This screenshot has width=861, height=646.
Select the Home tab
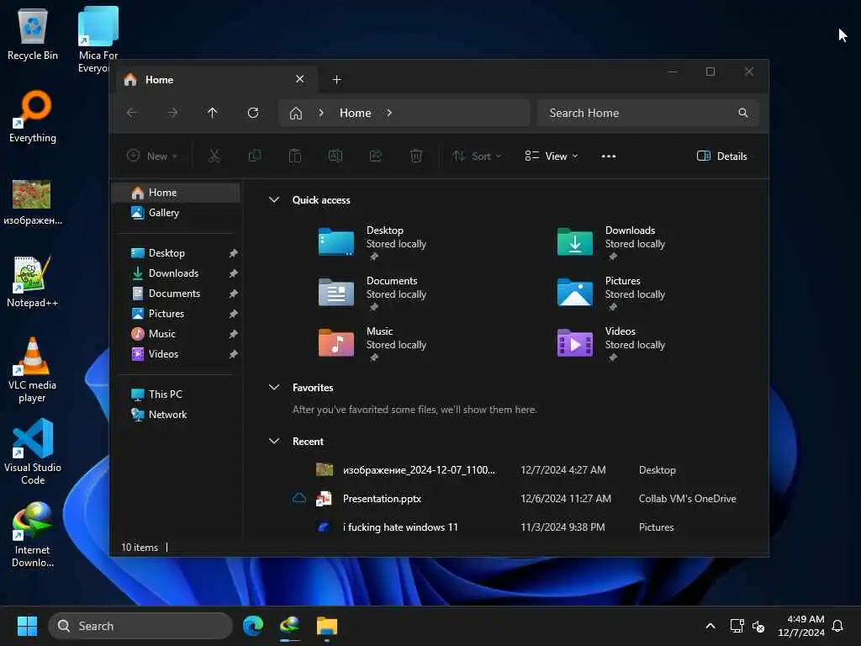(x=215, y=80)
